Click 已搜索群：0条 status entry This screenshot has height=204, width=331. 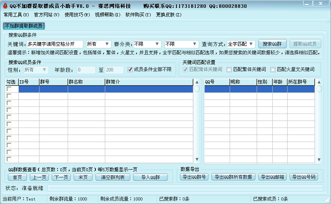click(174, 199)
